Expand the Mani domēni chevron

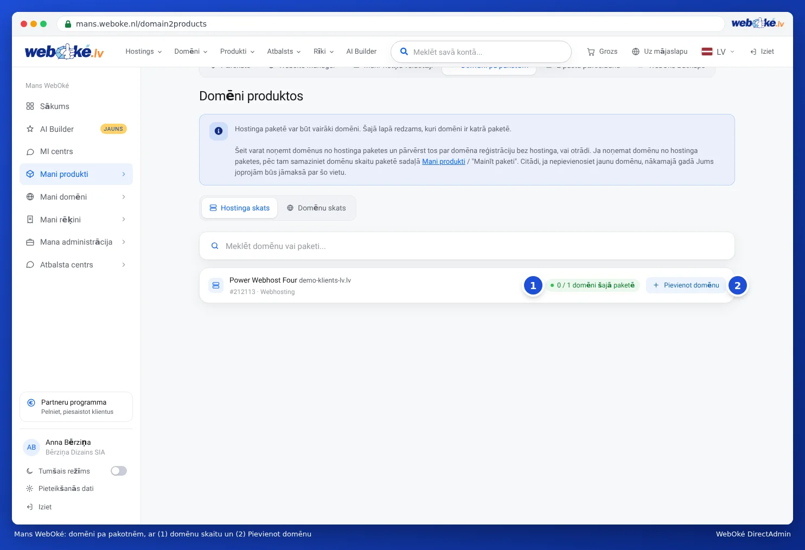(124, 197)
